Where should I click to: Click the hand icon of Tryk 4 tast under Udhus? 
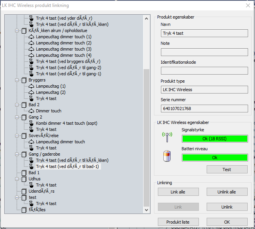point(32,185)
